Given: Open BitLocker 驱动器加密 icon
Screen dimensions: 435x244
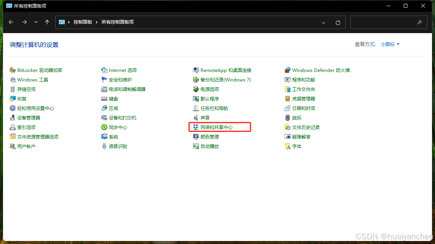Looking at the screenshot, I should pyautogui.click(x=13, y=70).
